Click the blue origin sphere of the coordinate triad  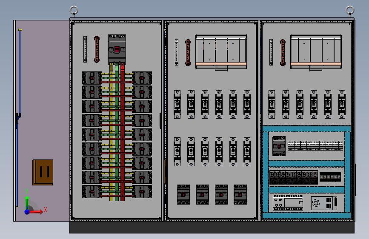click(27, 212)
